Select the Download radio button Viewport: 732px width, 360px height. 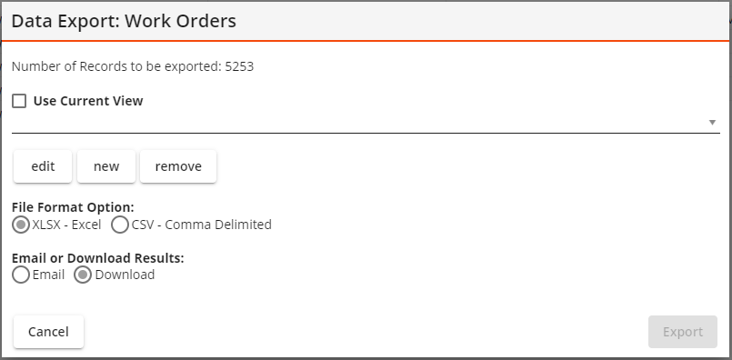[x=83, y=275]
